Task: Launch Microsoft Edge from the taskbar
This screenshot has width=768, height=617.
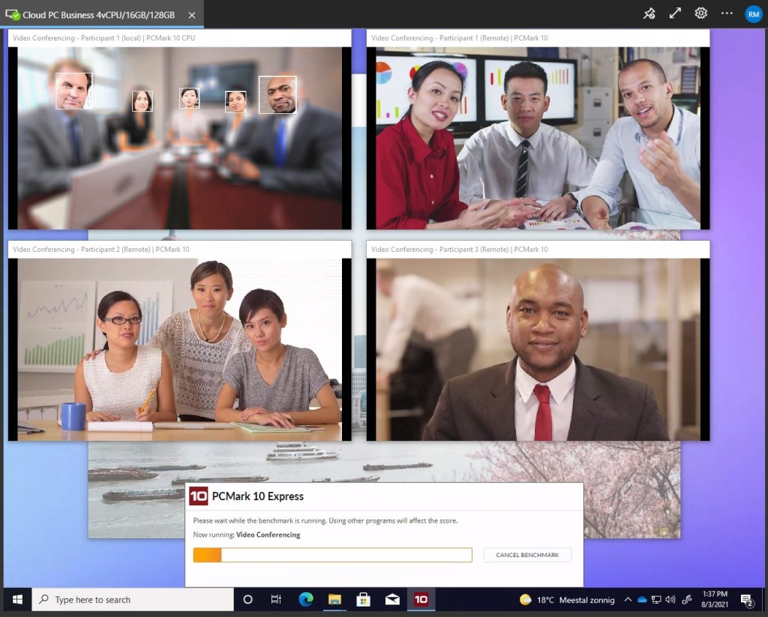Action: tap(306, 599)
